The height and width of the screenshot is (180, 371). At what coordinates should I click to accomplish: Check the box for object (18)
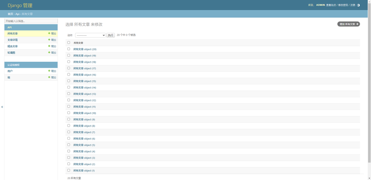click(x=69, y=62)
